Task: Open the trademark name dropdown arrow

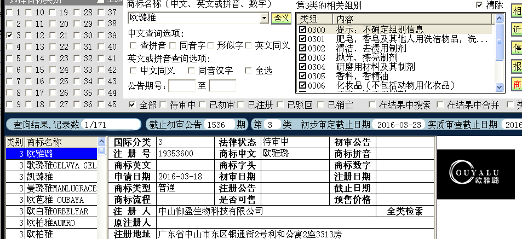Action: tap(265, 18)
